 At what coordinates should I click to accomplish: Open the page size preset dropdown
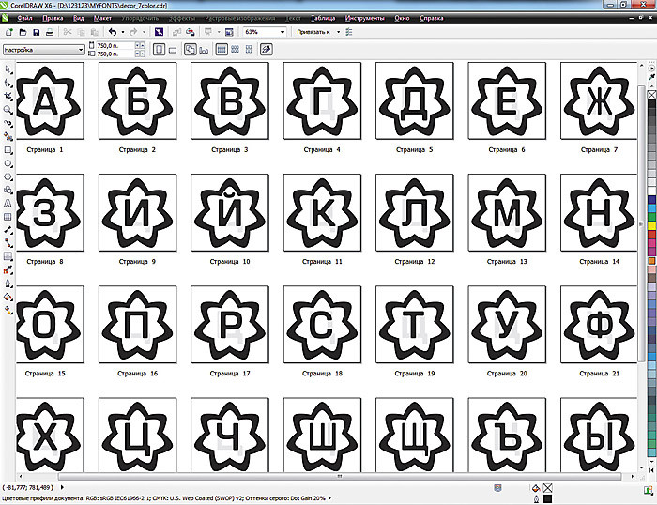tap(81, 50)
